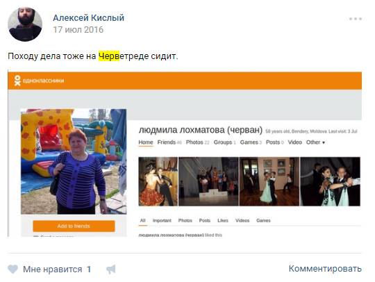Open Алексей Кислый author name link
Viewport: 375px width, 282px height.
(x=88, y=17)
